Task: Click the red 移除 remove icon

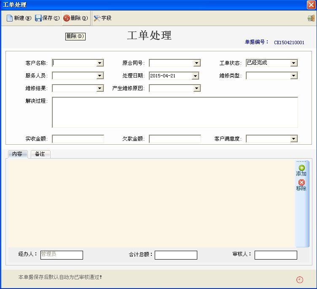Action: 302,183
